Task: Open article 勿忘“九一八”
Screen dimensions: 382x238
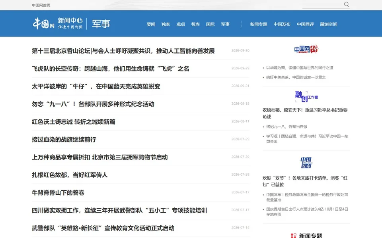Action: click(93, 104)
